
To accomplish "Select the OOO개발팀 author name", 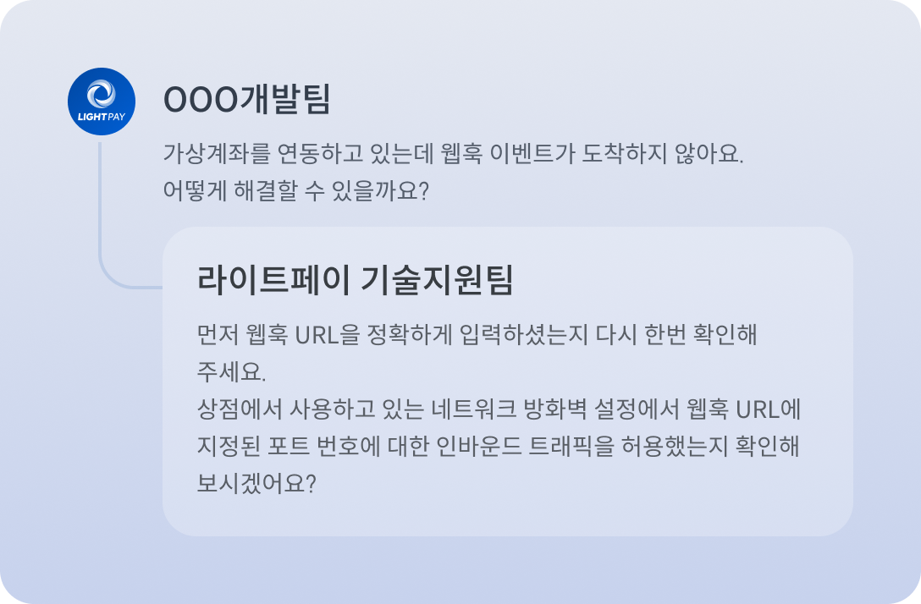I will click(x=246, y=101).
